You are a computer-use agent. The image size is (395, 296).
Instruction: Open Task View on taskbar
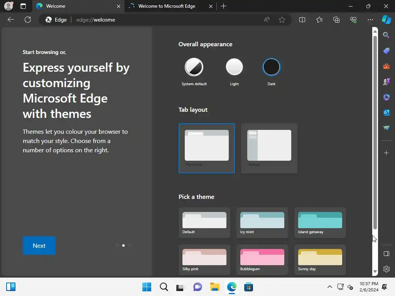(x=181, y=287)
